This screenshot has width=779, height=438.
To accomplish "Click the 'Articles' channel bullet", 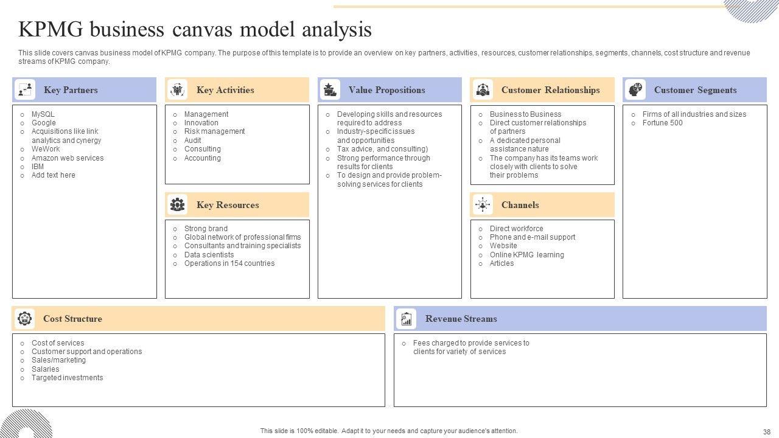I will pos(502,263).
